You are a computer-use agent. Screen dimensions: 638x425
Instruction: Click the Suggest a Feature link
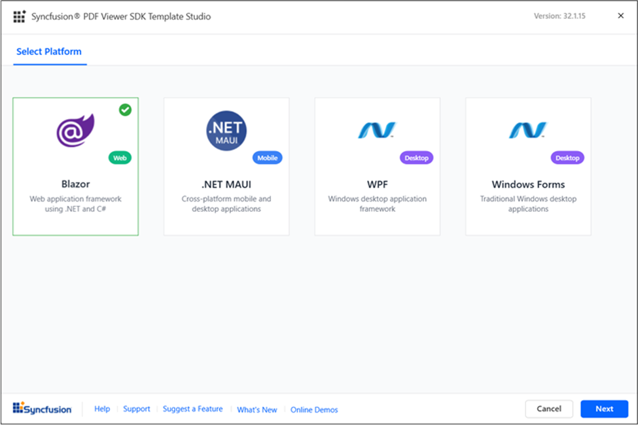192,409
